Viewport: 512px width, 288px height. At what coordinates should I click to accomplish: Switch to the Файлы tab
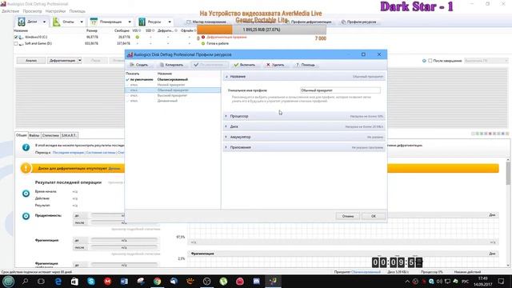[x=34, y=135]
